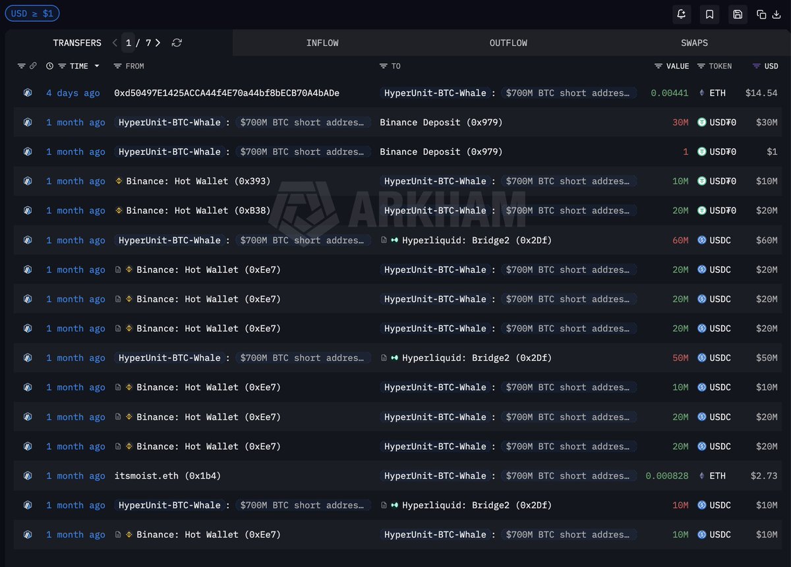Click the chain link icon in the header
Viewport: 791px width, 567px height.
tap(33, 66)
